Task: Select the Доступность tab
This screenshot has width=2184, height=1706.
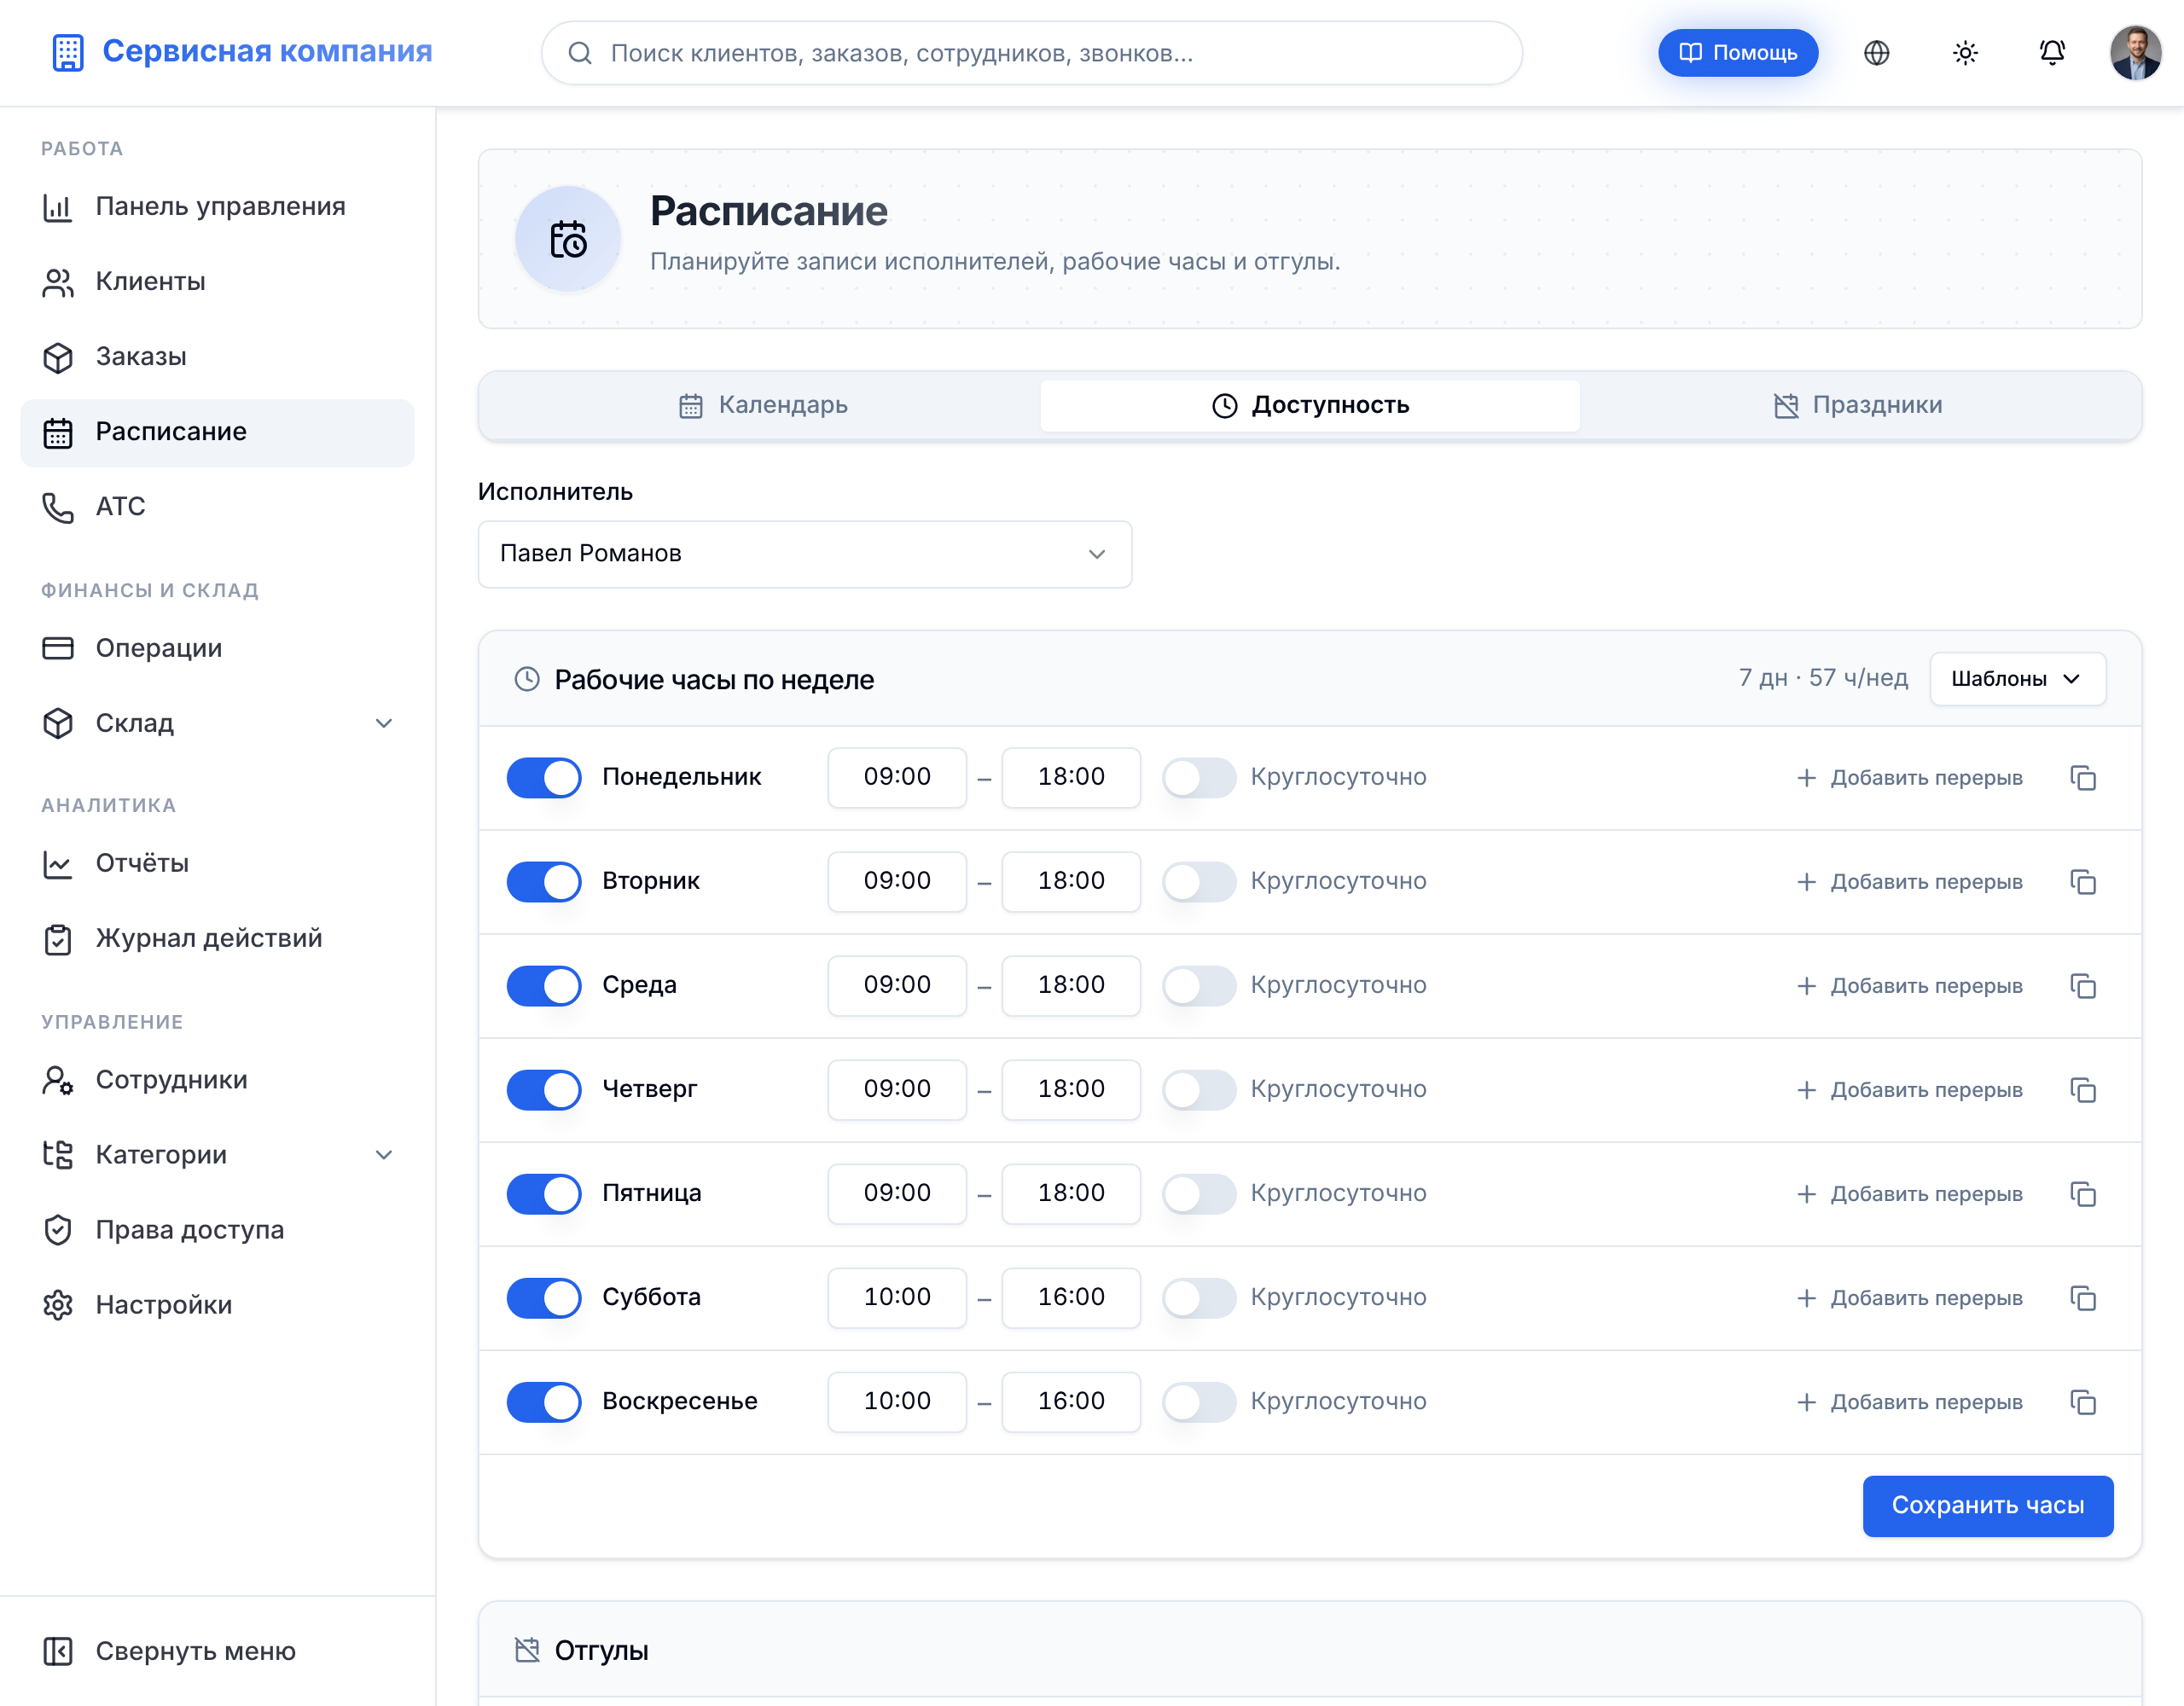Action: 1310,405
